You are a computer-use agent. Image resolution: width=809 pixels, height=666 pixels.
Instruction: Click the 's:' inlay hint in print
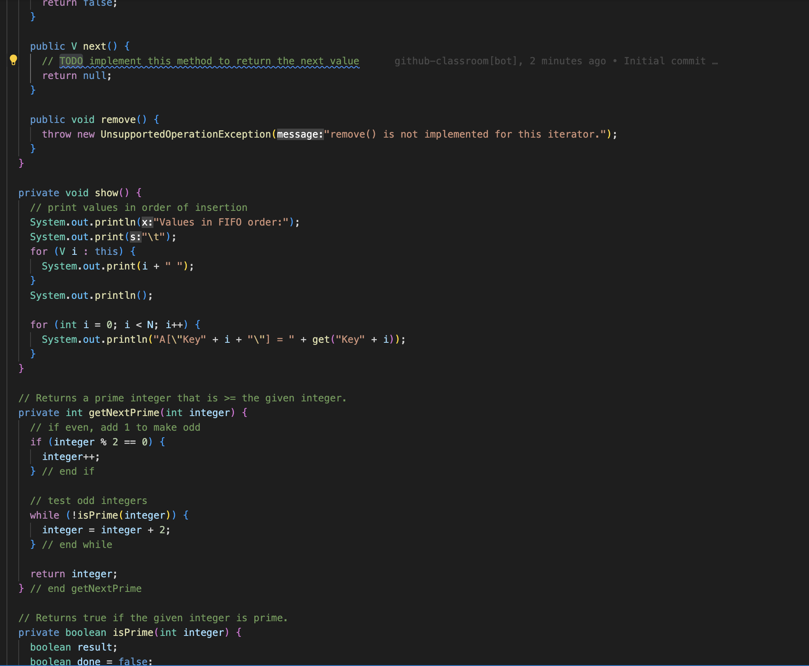click(136, 237)
